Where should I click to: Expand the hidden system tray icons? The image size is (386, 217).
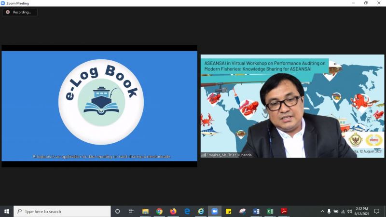tap(322, 211)
